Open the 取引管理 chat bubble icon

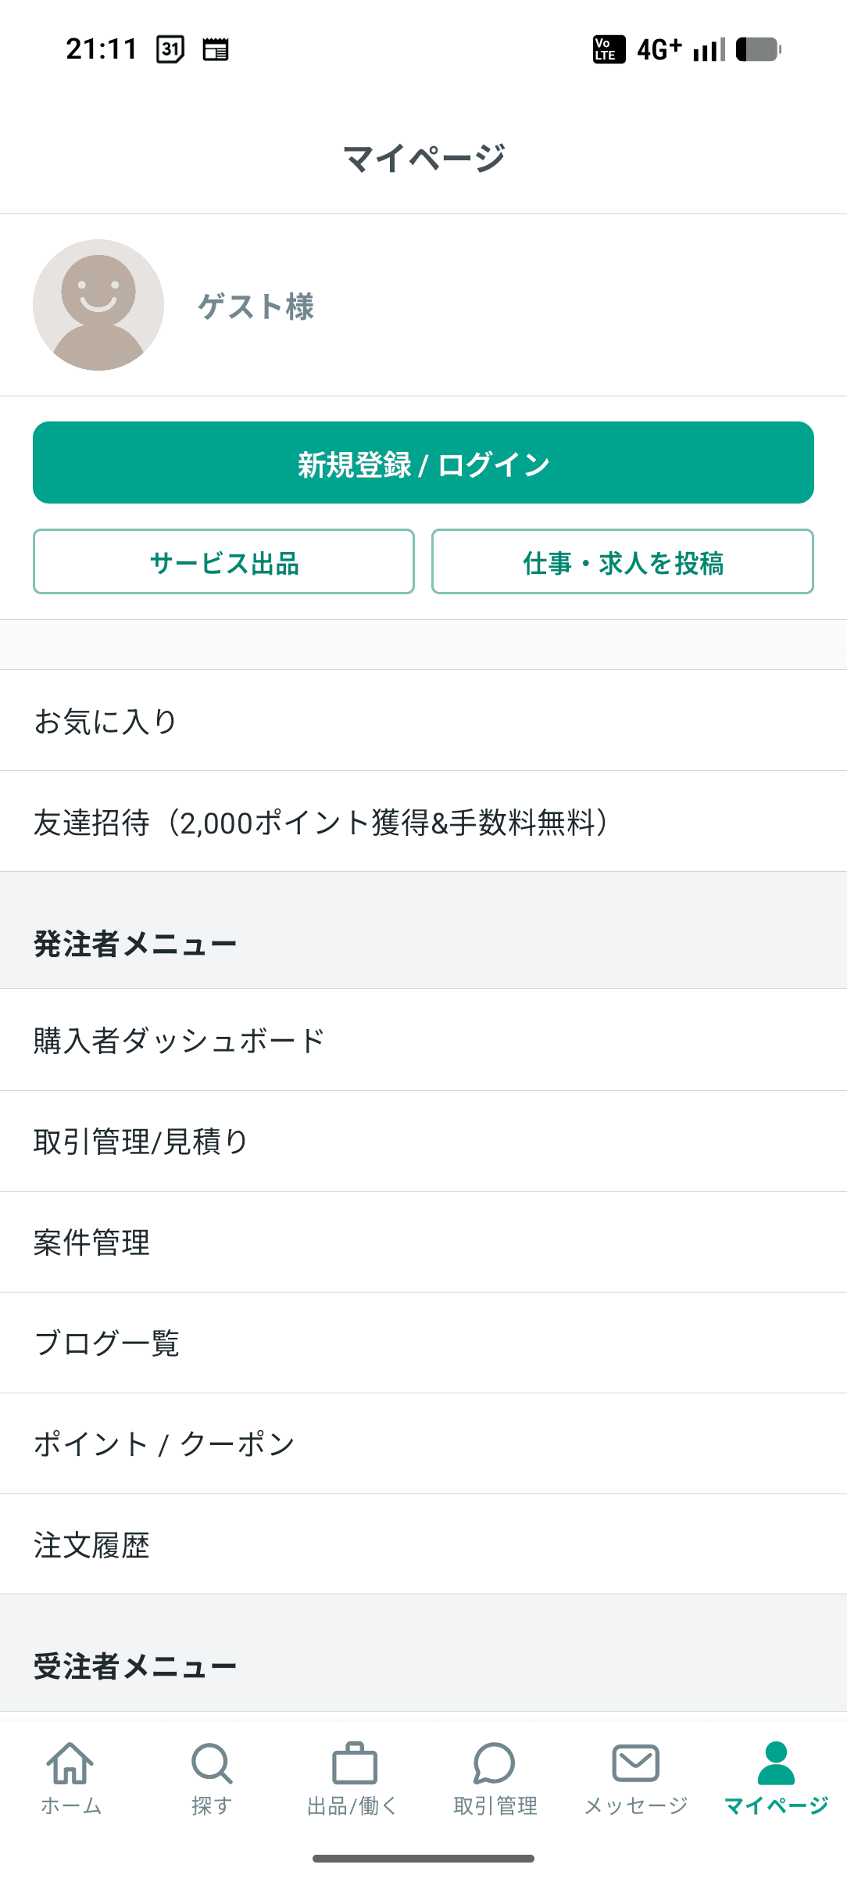495,1764
